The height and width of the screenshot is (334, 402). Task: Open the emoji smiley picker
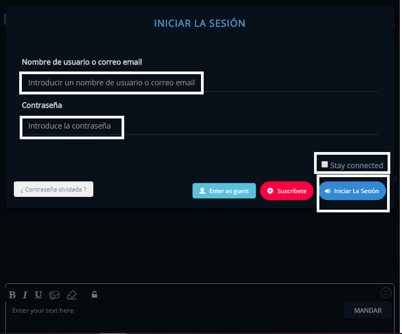pyautogui.click(x=386, y=292)
